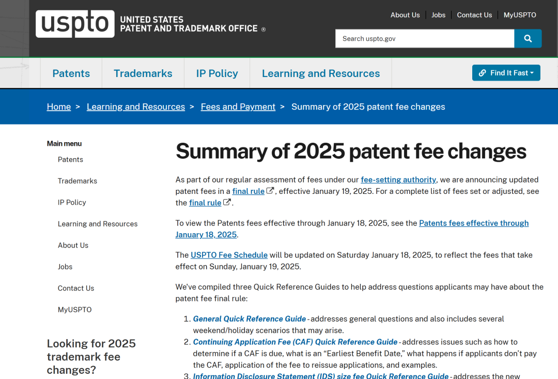This screenshot has width=558, height=379.
Task: Open the IP Policy navigation tab
Action: tap(217, 73)
